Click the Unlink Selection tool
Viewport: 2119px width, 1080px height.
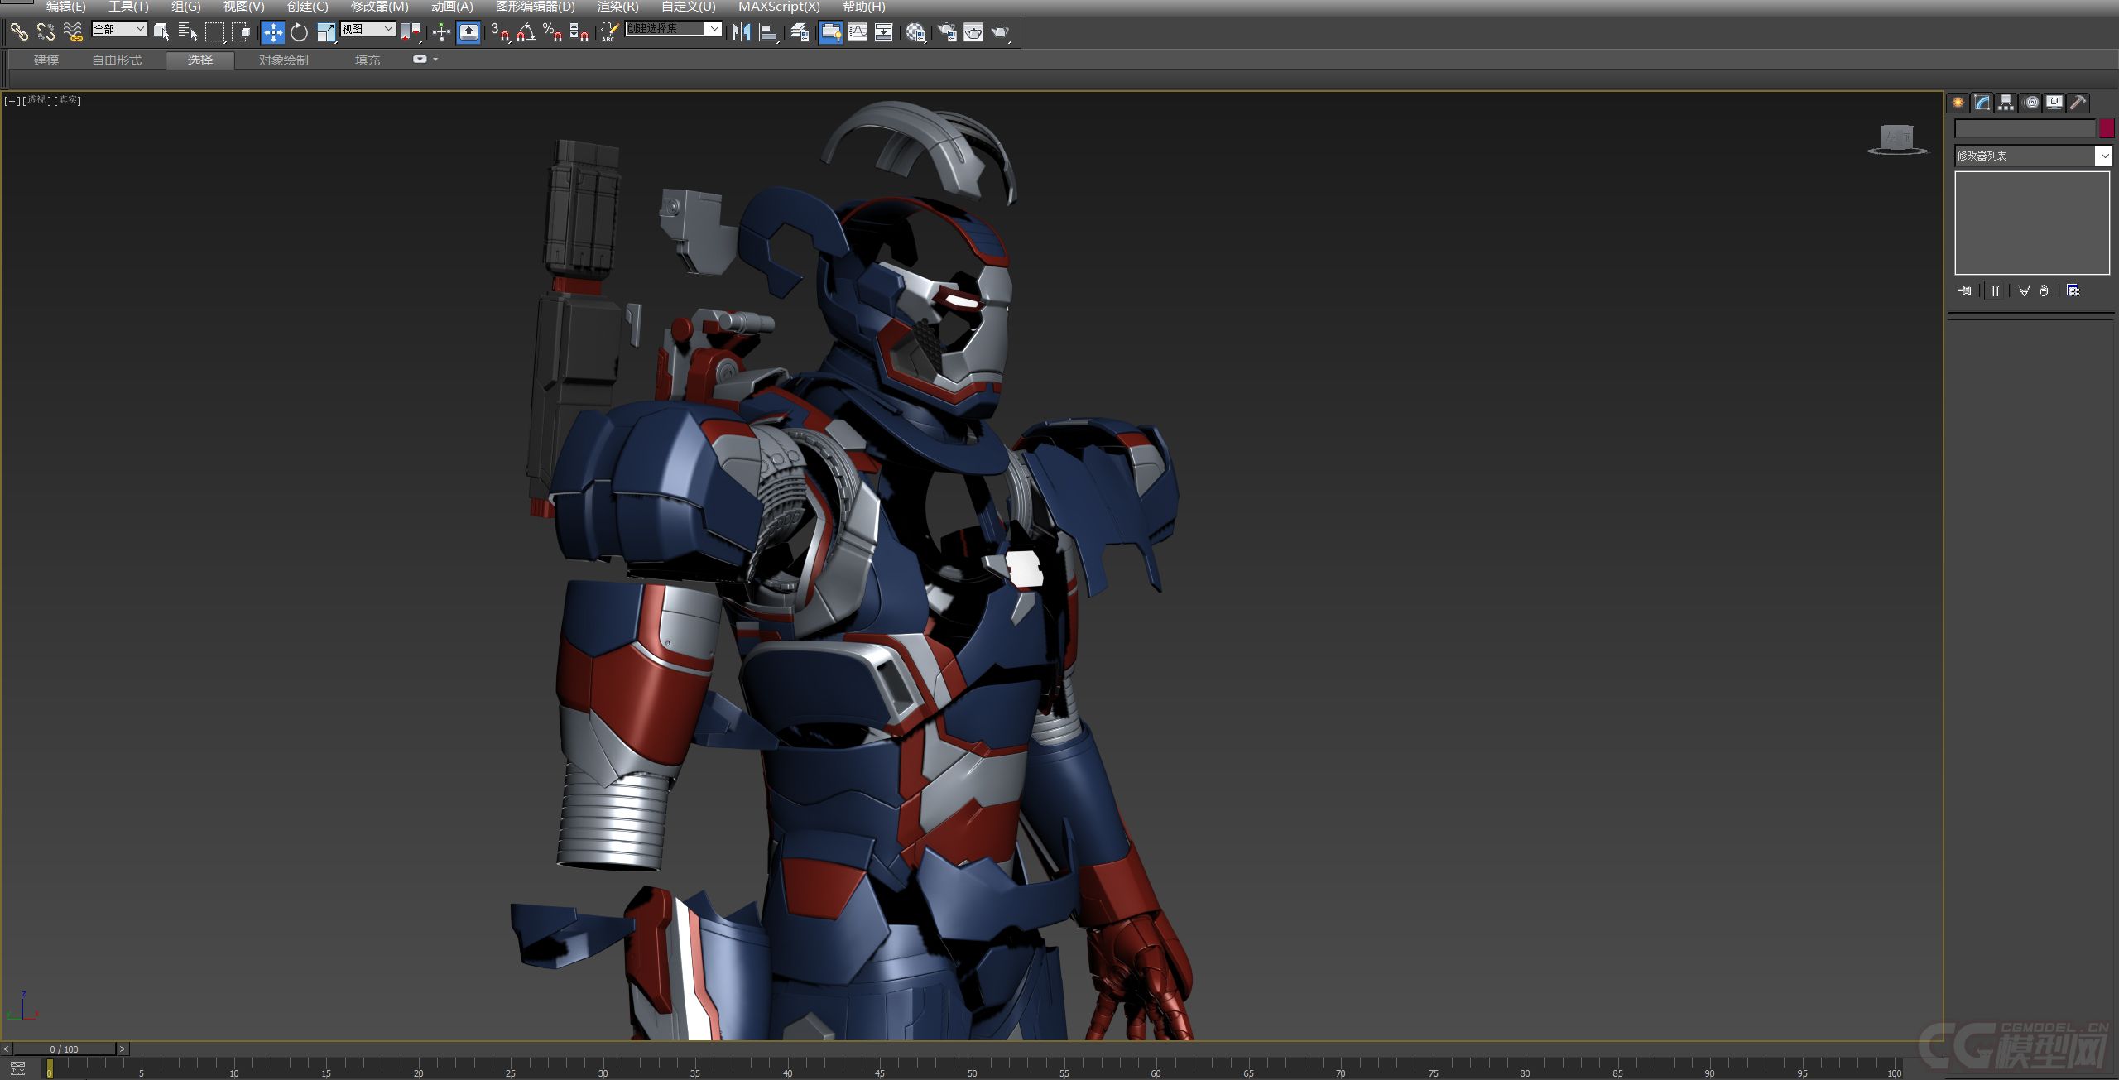click(x=46, y=32)
